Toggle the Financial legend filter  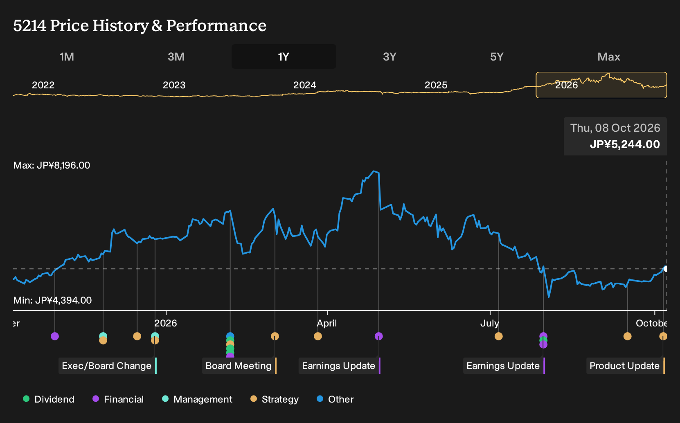pyautogui.click(x=118, y=399)
